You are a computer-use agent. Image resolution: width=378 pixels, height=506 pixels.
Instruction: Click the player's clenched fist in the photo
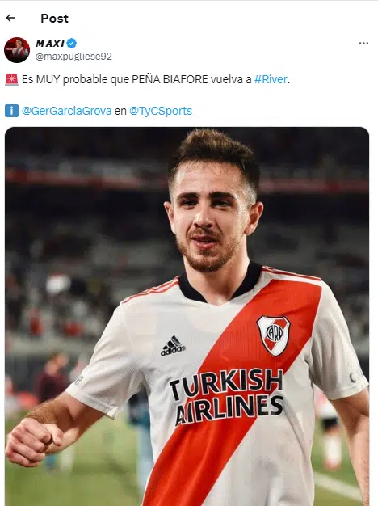pyautogui.click(x=34, y=441)
